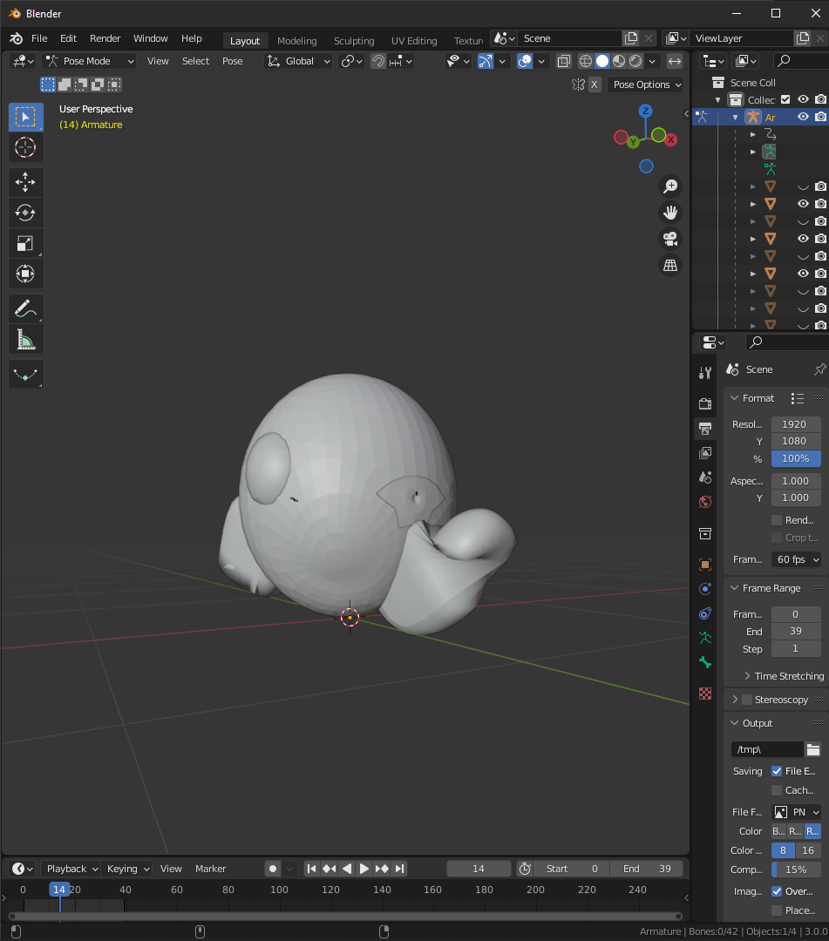
Task: Activate the 3D Cursor tool
Action: click(25, 147)
